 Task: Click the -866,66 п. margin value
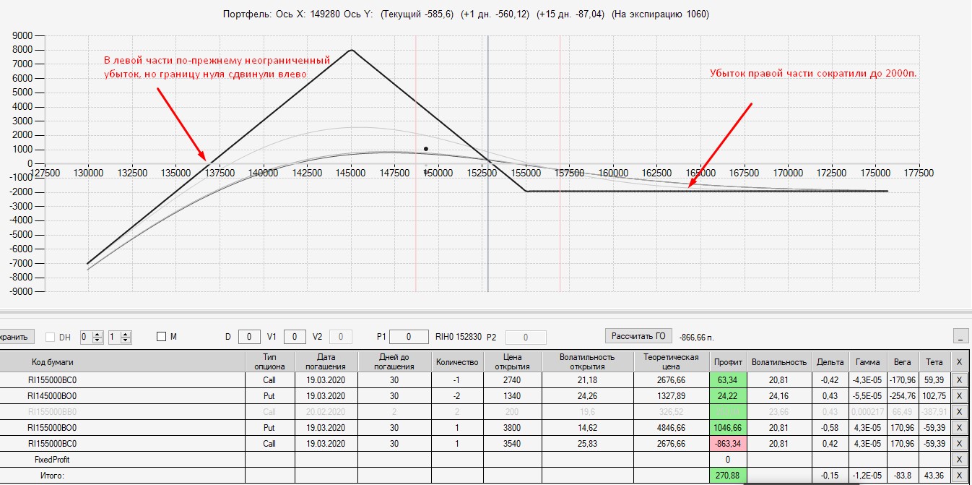697,338
